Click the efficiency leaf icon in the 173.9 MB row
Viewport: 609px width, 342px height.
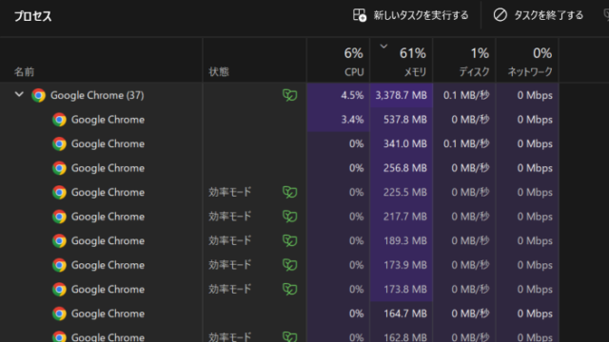tap(289, 265)
